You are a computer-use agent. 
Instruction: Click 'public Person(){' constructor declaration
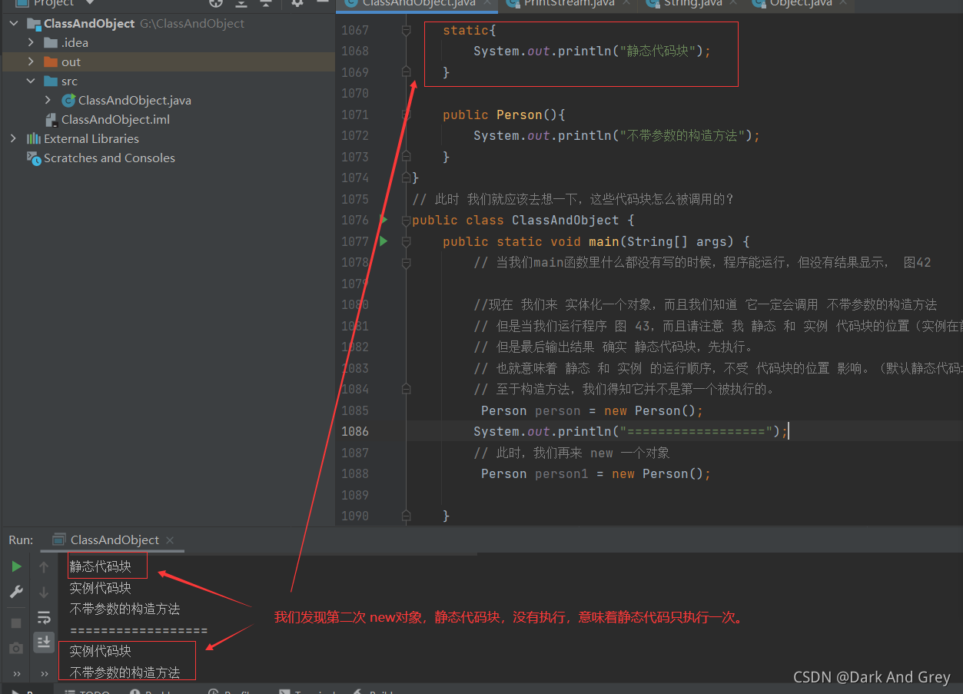(x=504, y=115)
